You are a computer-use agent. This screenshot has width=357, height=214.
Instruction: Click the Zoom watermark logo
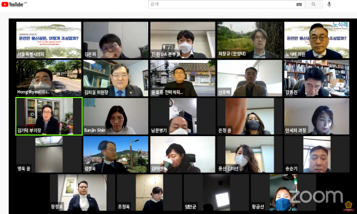[x=316, y=197]
